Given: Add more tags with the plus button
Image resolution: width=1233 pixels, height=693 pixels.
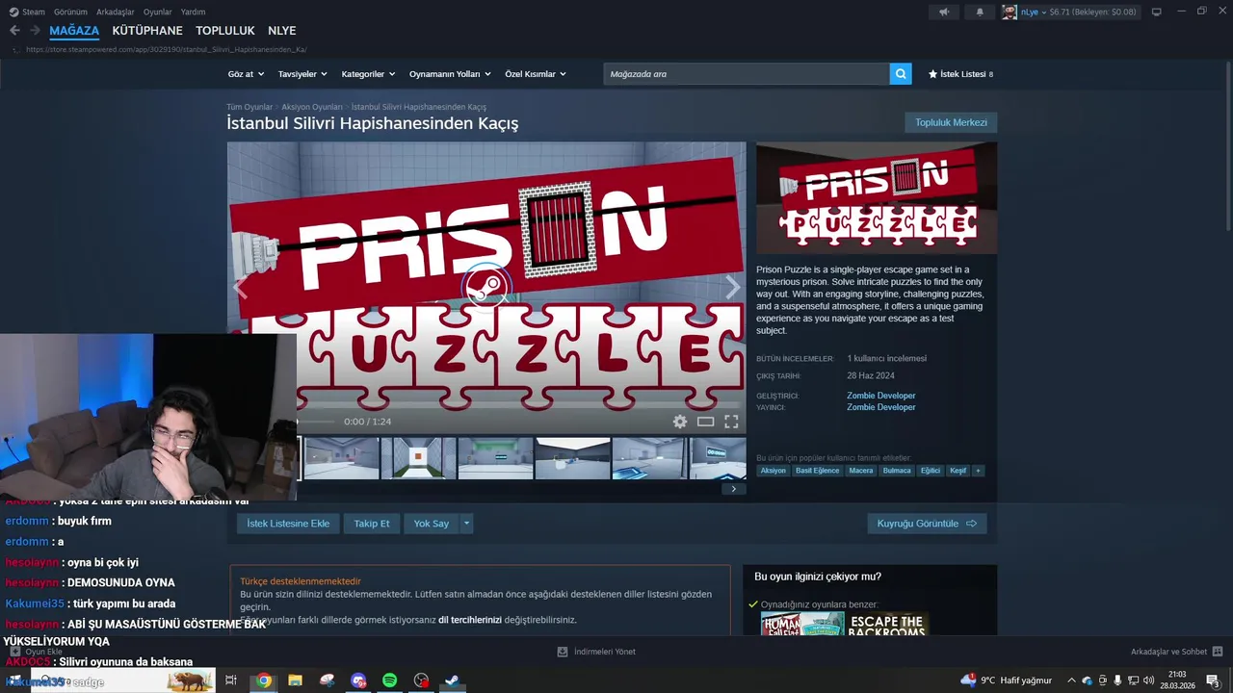Looking at the screenshot, I should pyautogui.click(x=978, y=471).
